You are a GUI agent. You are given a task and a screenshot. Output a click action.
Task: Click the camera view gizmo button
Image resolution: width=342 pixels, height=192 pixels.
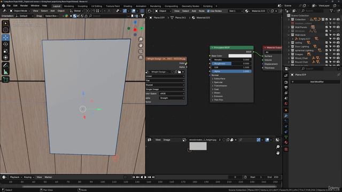coord(141,51)
